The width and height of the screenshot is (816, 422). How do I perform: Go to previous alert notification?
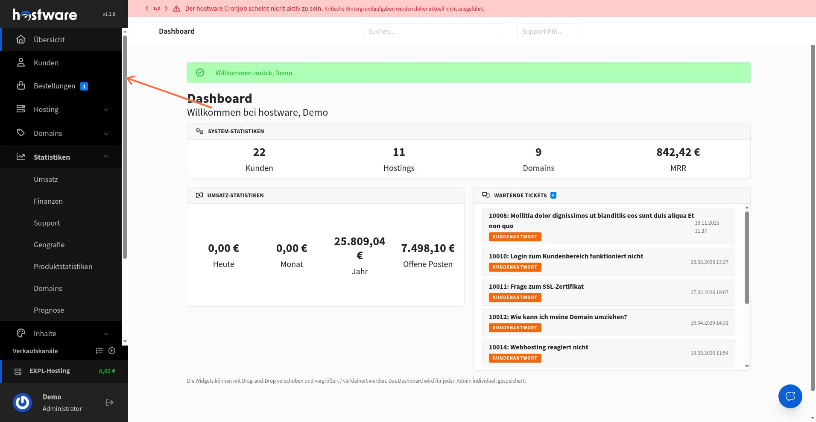147,9
